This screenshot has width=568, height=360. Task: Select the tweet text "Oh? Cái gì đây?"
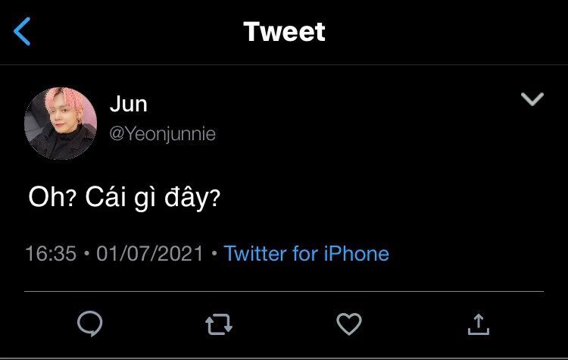(x=124, y=197)
